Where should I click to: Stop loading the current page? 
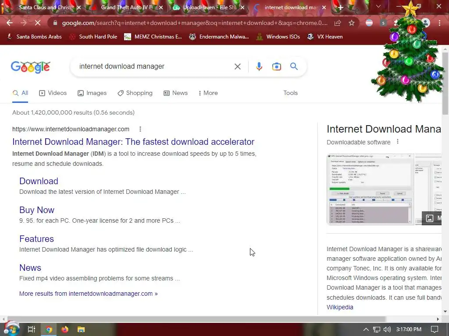[38, 23]
